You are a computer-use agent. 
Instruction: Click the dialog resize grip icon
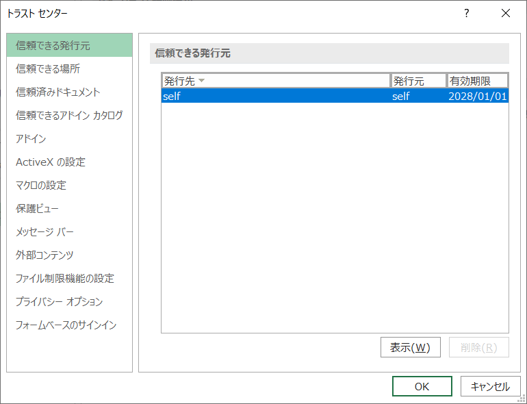[x=523, y=399]
